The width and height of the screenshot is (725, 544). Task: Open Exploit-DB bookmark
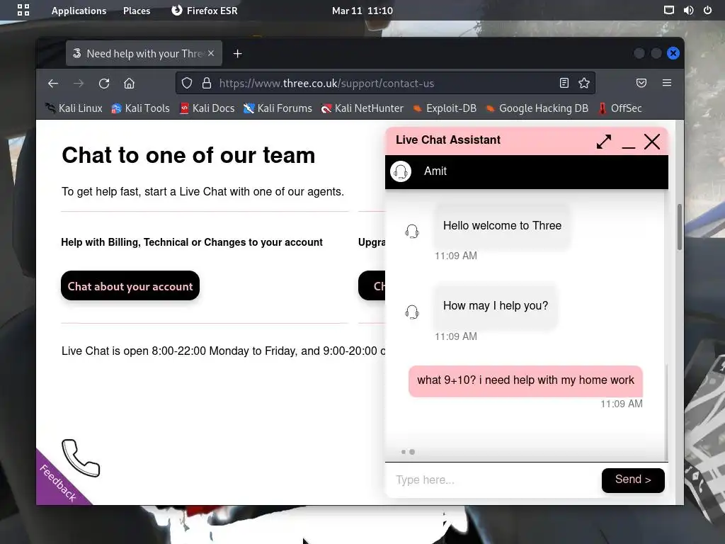pyautogui.click(x=445, y=108)
